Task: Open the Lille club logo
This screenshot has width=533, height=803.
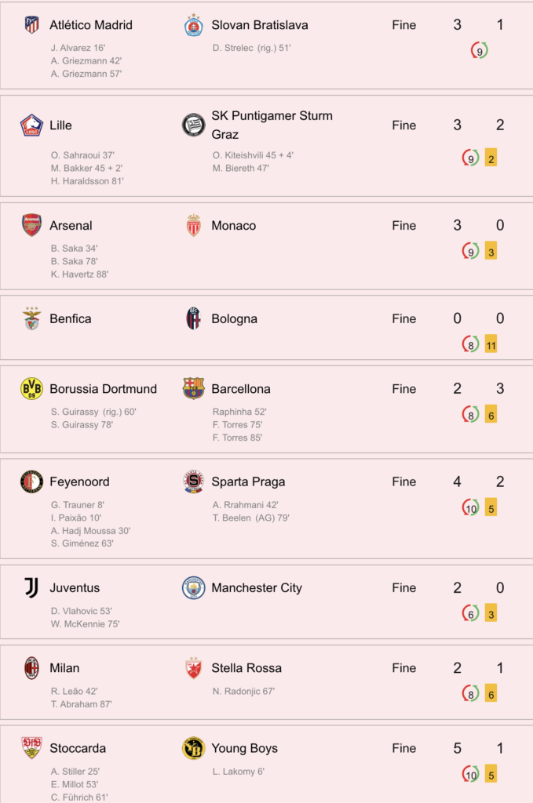Action: tap(31, 125)
